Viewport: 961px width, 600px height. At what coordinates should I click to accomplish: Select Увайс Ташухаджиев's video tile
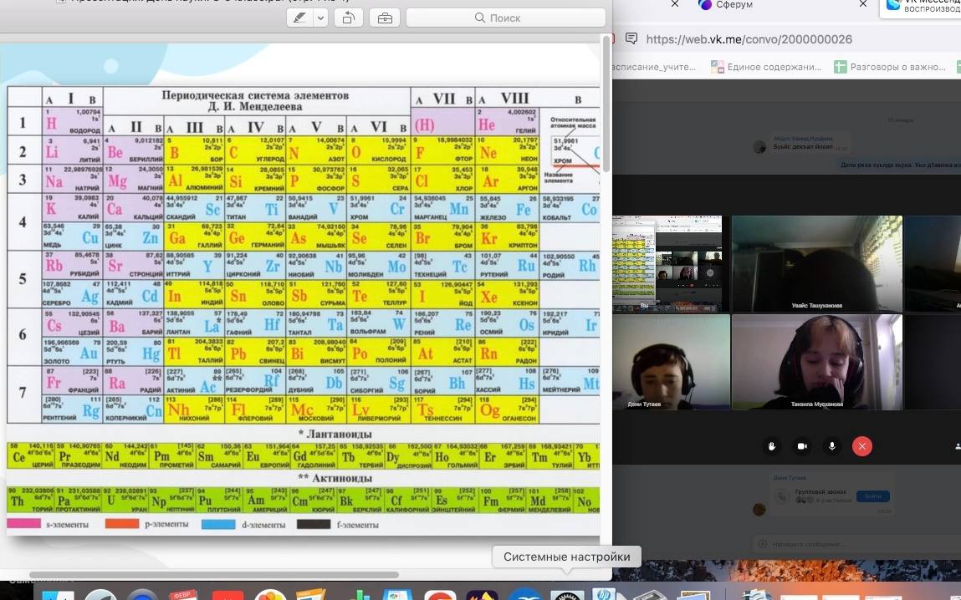tap(816, 263)
